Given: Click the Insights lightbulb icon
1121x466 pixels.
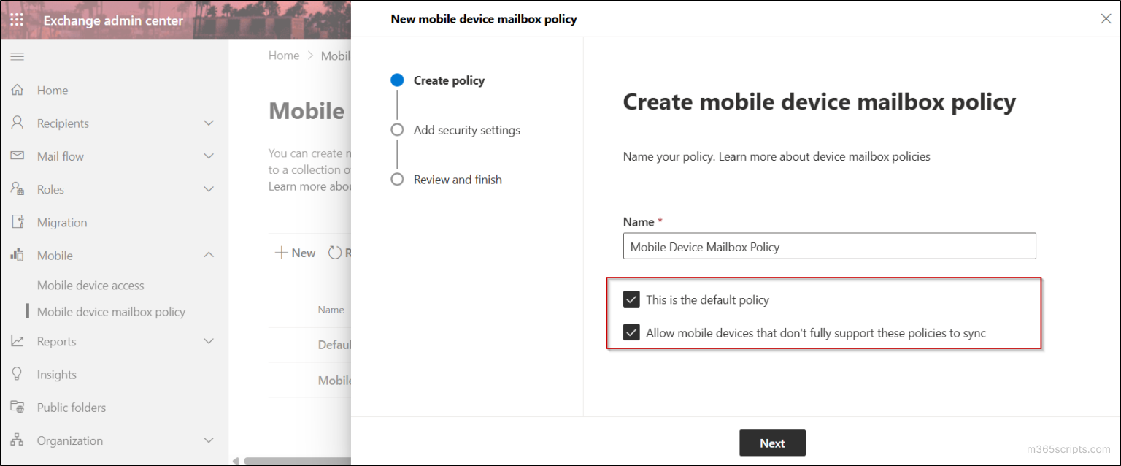Looking at the screenshot, I should tap(18, 374).
